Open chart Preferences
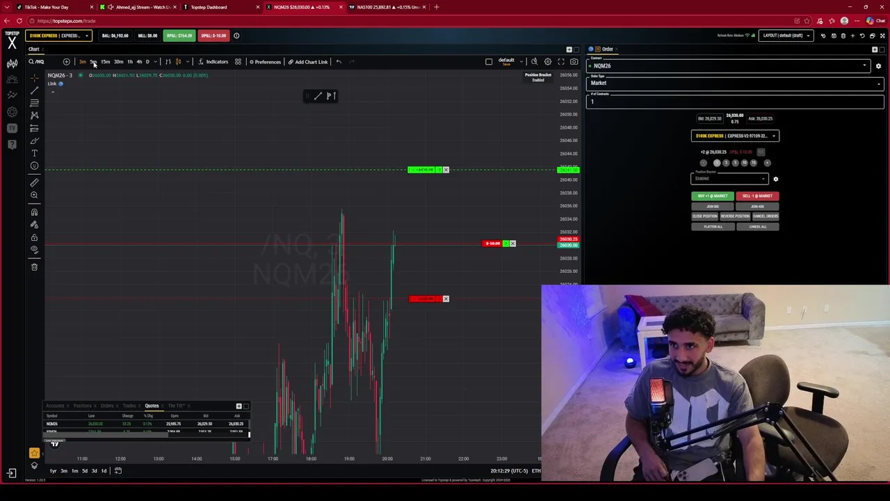Screen dimensions: 890x501 (x=266, y=62)
